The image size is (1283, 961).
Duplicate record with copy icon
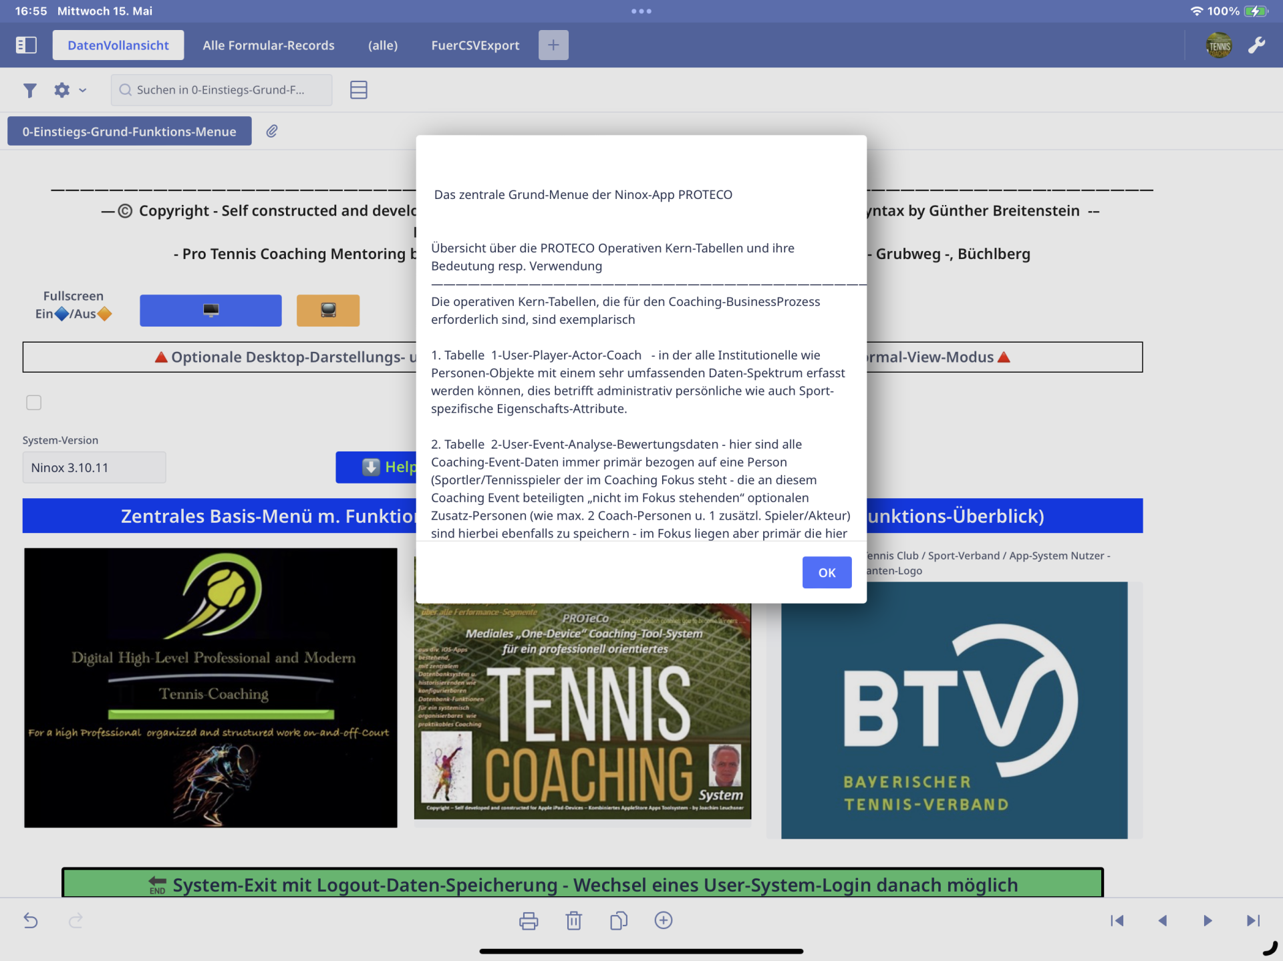618,921
